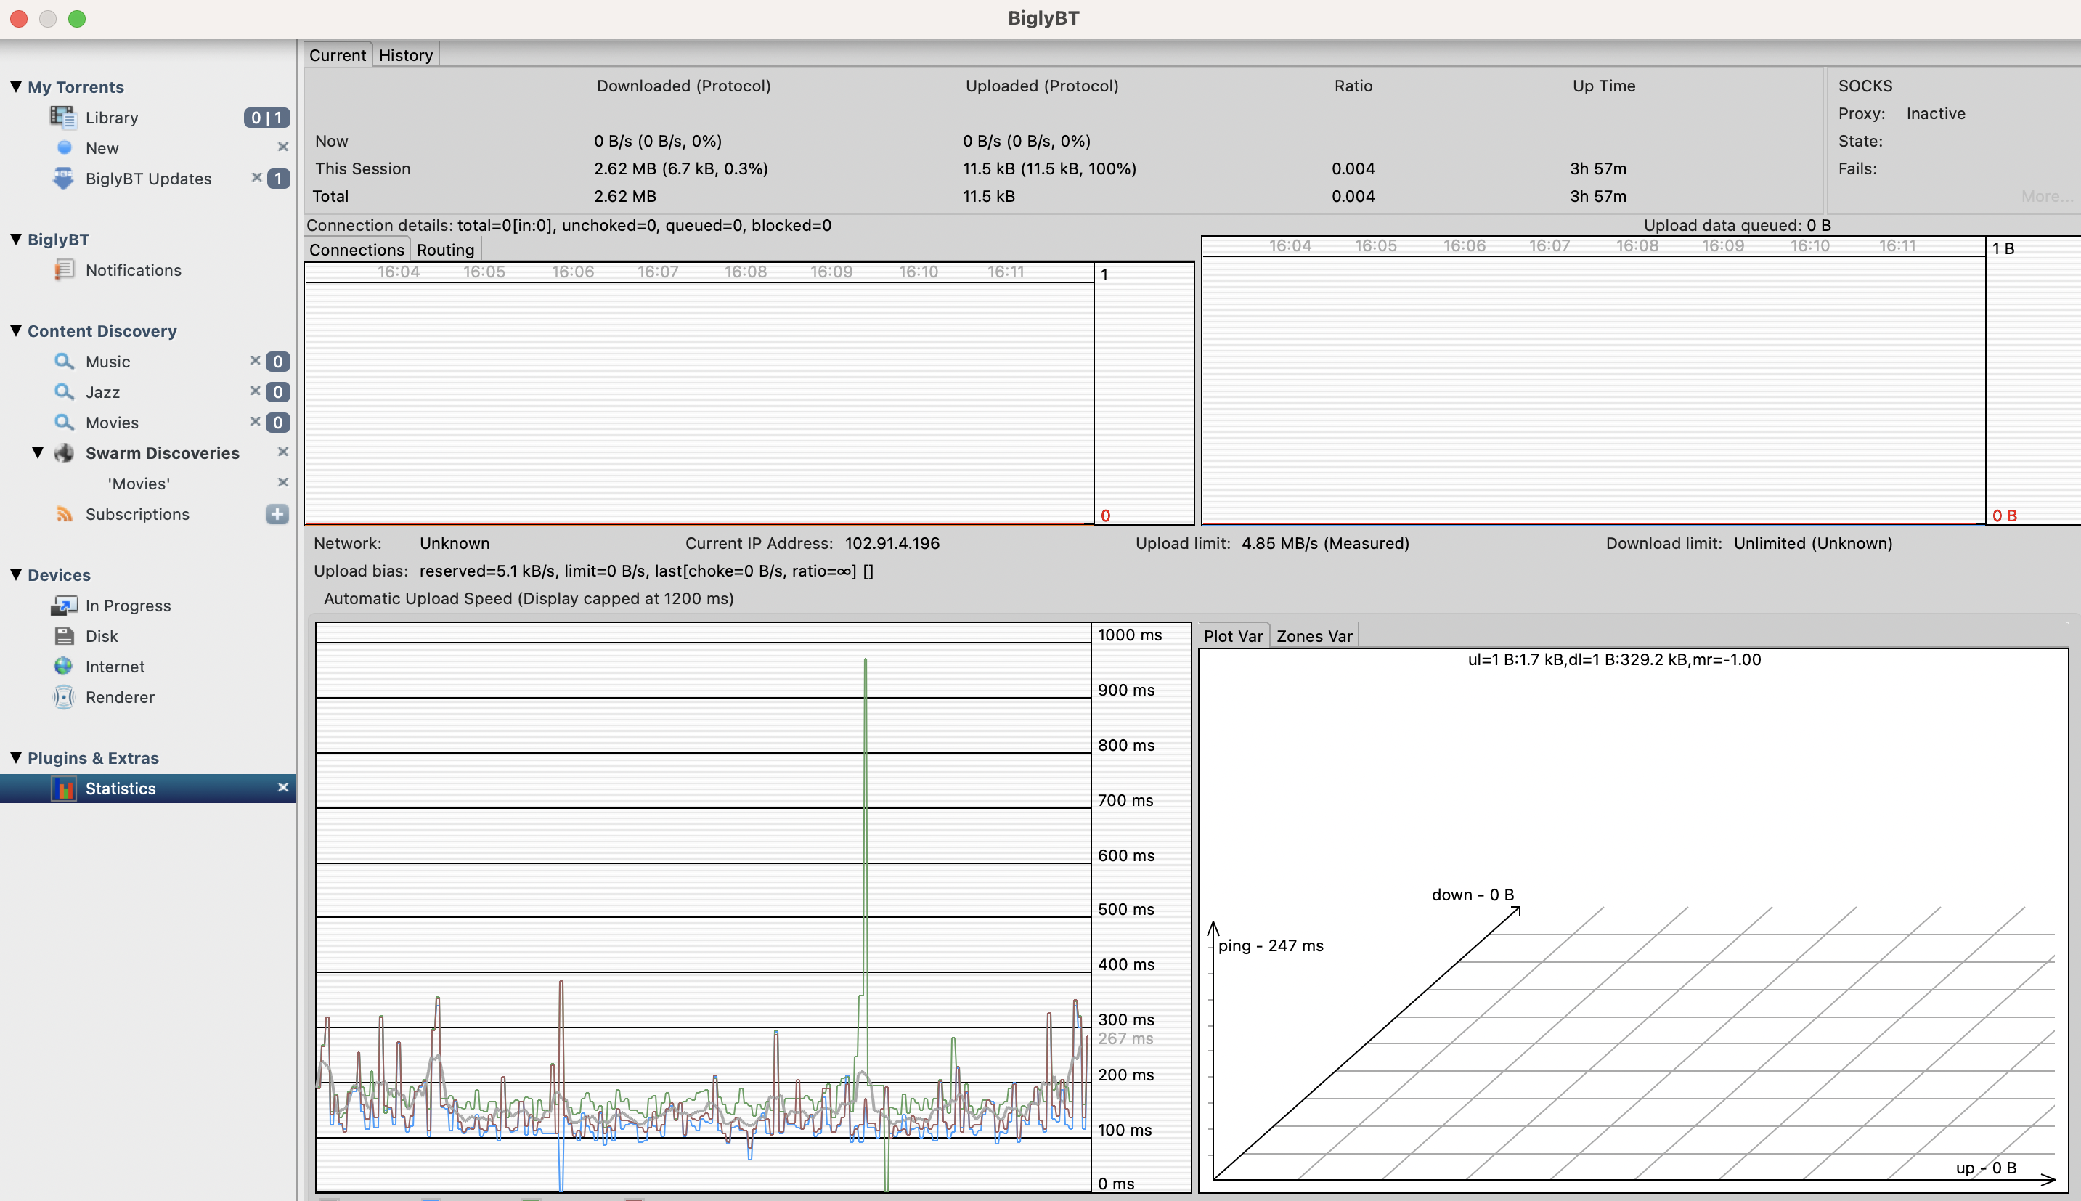Screen dimensions: 2081x1201
Task: Click the Library count badge 0|1
Action: point(266,118)
